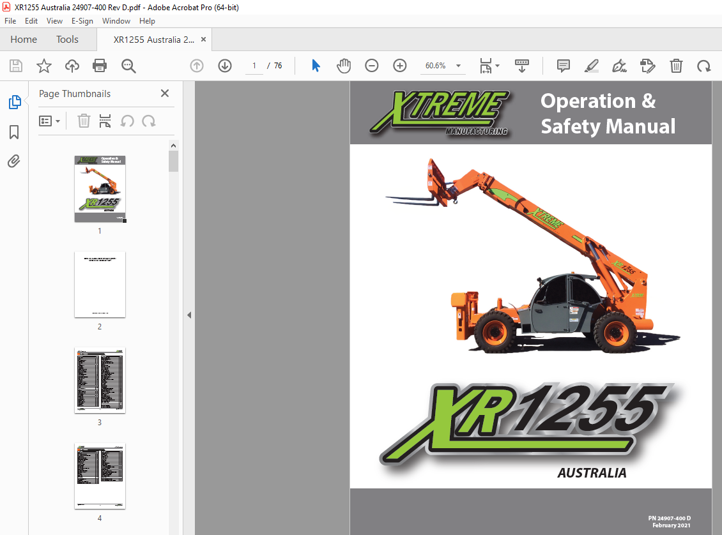Viewport: 722px width, 535px height.
Task: Collapse the navigation pane arrow
Action: point(189,315)
